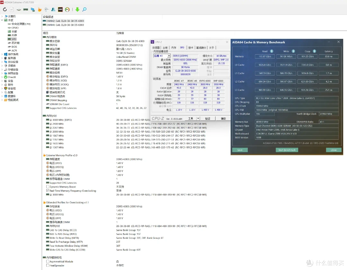The height and width of the screenshot is (270, 347).
Task: Expand the 计算机 tree node
Action: pos(2,16)
